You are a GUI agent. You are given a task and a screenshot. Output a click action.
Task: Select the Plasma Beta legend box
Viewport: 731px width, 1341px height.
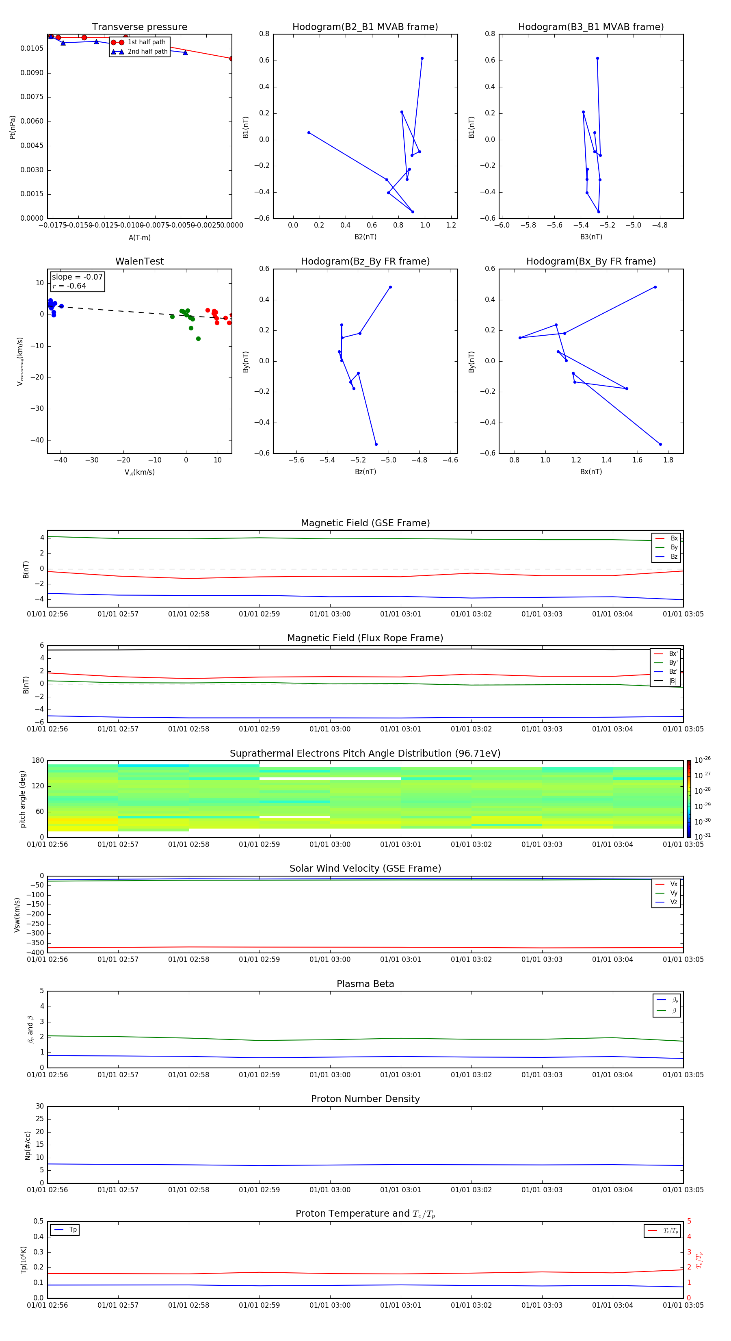666,1005
